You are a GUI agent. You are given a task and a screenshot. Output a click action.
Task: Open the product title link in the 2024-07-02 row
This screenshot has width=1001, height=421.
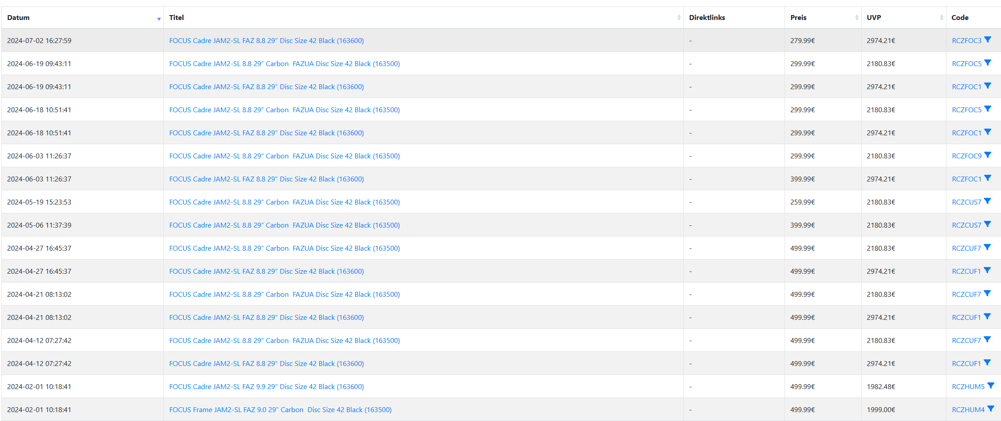pos(266,41)
